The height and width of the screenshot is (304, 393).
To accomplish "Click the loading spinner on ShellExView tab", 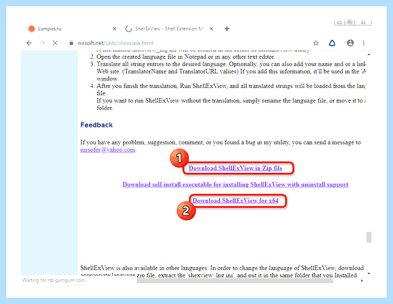I will (129, 28).
